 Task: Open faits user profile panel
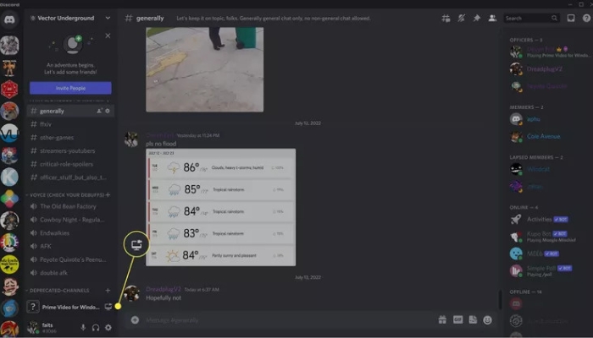pyautogui.click(x=42, y=327)
